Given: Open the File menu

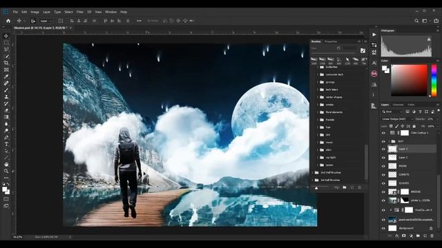Looking at the screenshot, I should coord(15,12).
